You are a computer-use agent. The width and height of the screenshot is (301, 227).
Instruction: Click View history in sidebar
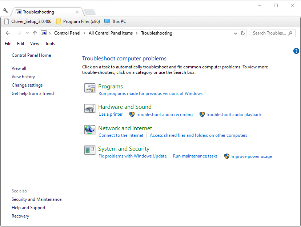click(23, 77)
